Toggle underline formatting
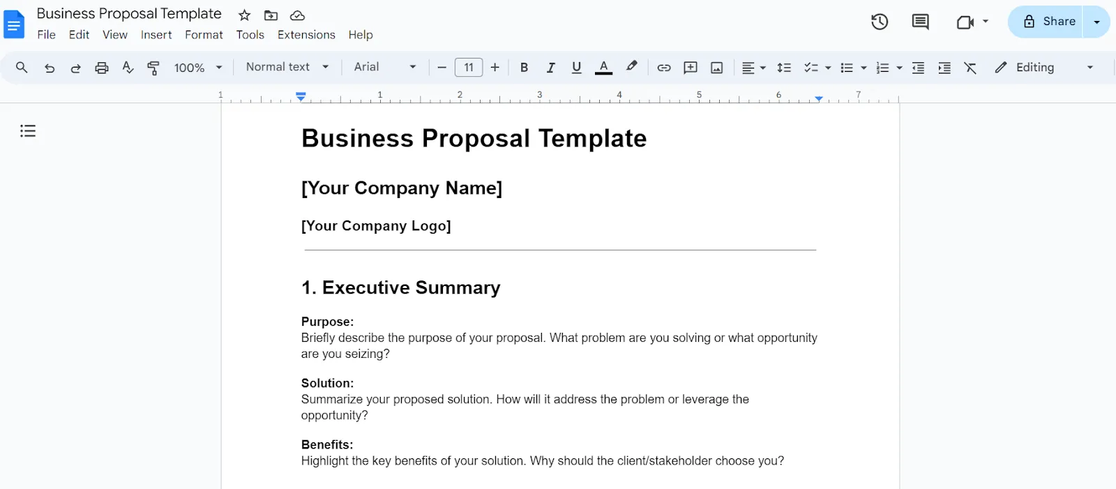Screen dimensions: 1116x489 click(576, 68)
